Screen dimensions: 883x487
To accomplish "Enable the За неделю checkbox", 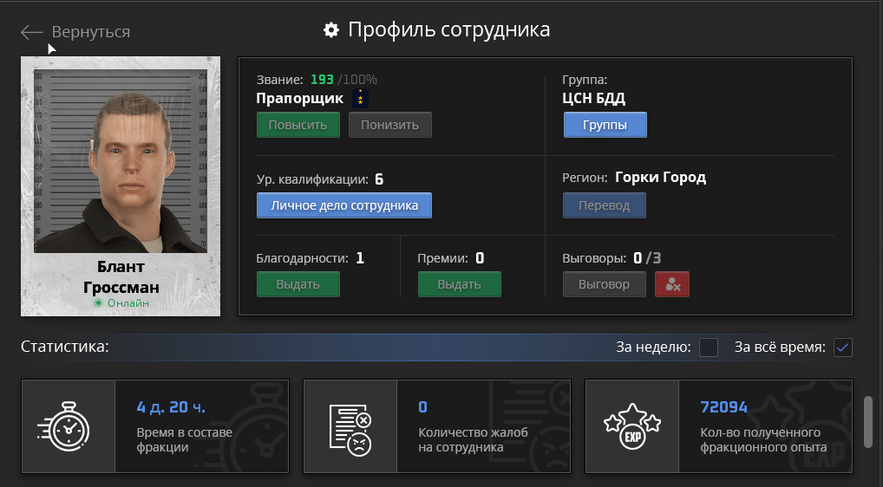I will coord(709,347).
